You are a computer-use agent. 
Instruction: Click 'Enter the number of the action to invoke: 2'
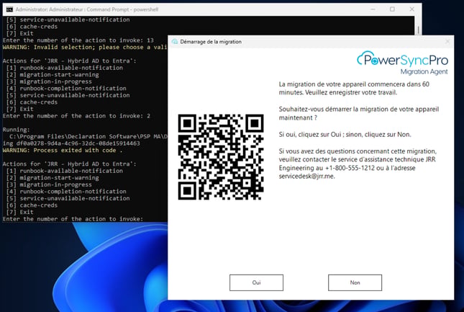tap(76, 116)
